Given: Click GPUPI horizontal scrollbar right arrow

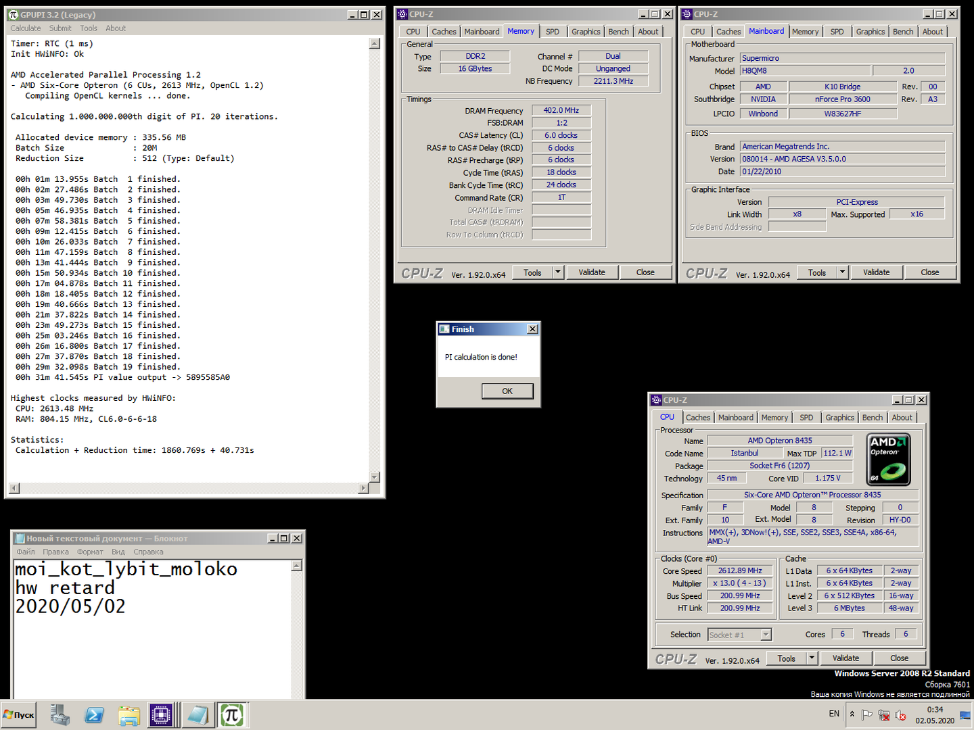Looking at the screenshot, I should [363, 488].
